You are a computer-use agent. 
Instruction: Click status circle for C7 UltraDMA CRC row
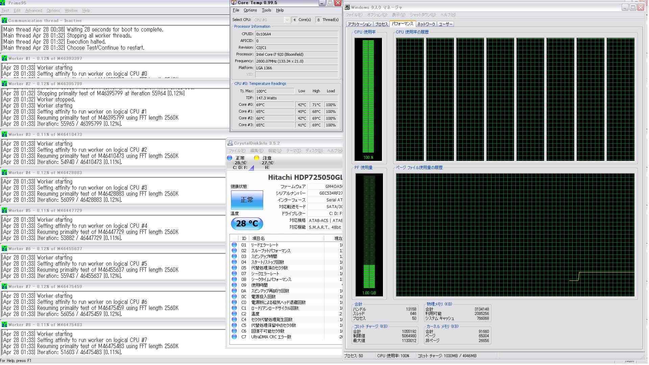coord(234,337)
